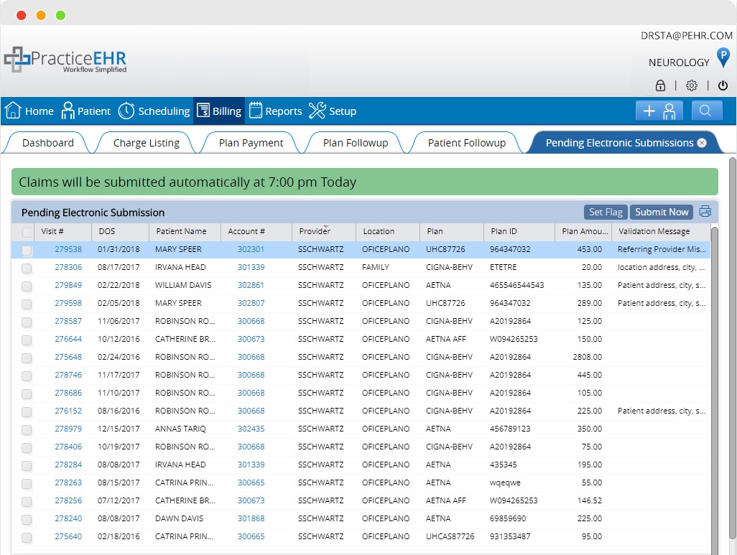The image size is (737, 555).
Task: Switch to the Plan Followup tab
Action: [x=356, y=143]
